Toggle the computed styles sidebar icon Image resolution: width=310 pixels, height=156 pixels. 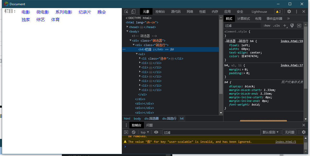(299, 26)
